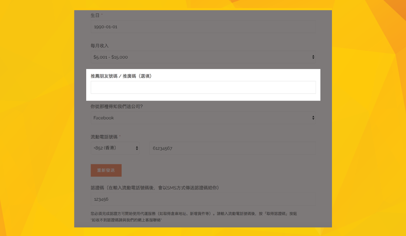Click the arrow icon on the monthly income select
The width and height of the screenshot is (406, 236).
[313, 57]
